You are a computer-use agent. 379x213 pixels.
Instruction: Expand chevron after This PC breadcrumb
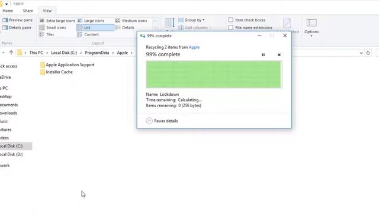(x=47, y=53)
